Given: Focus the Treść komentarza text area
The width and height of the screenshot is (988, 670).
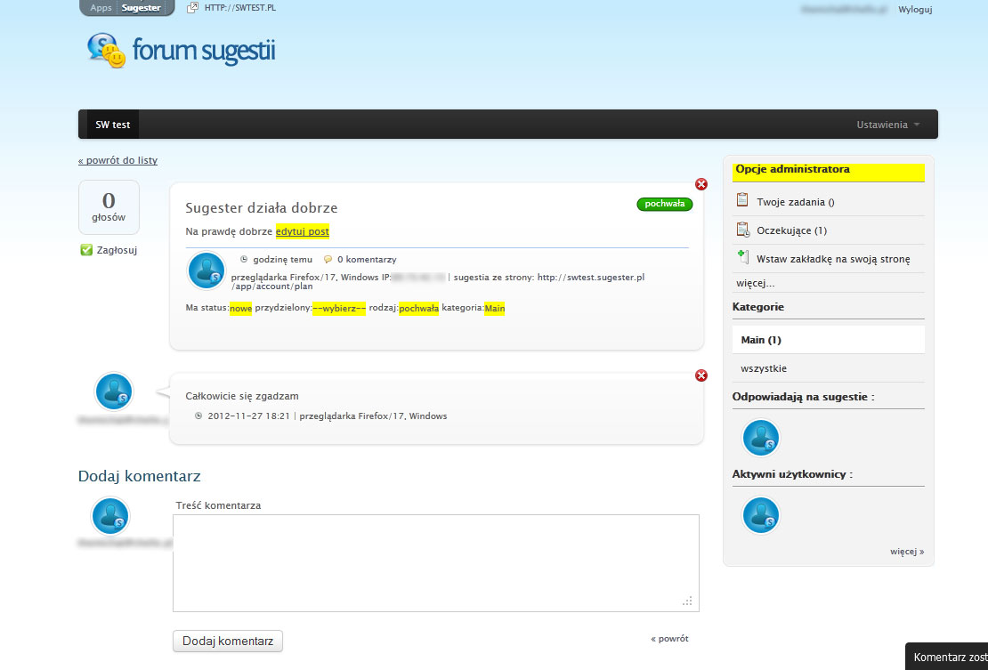Looking at the screenshot, I should point(436,563).
